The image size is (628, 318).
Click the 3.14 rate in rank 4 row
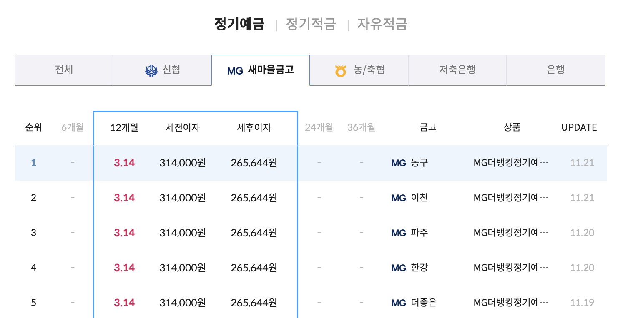[x=124, y=268]
